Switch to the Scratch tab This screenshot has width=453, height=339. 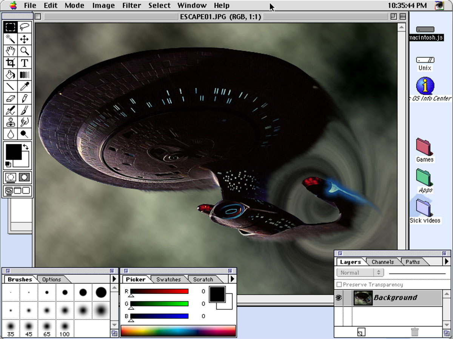(x=203, y=279)
